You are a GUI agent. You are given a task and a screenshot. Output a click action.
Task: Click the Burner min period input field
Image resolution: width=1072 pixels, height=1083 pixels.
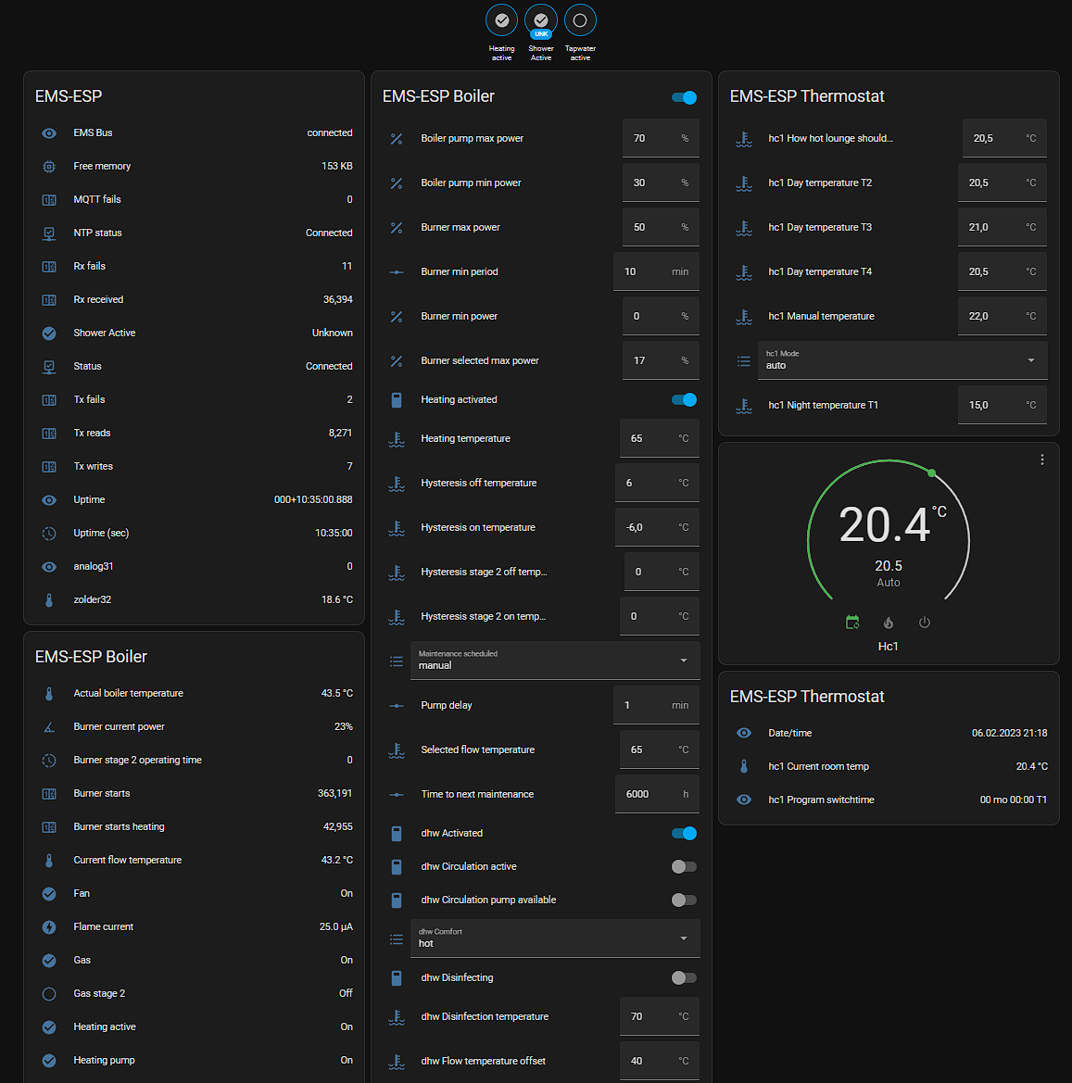(x=656, y=271)
